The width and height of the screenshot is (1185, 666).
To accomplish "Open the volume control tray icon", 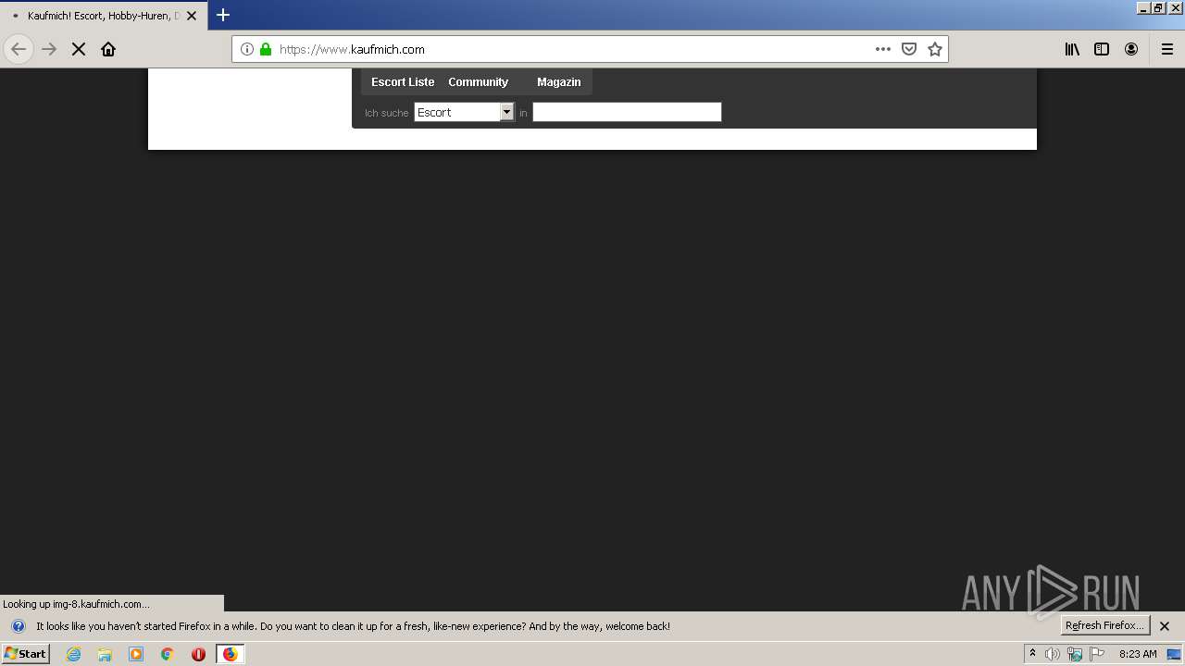I will (x=1053, y=654).
